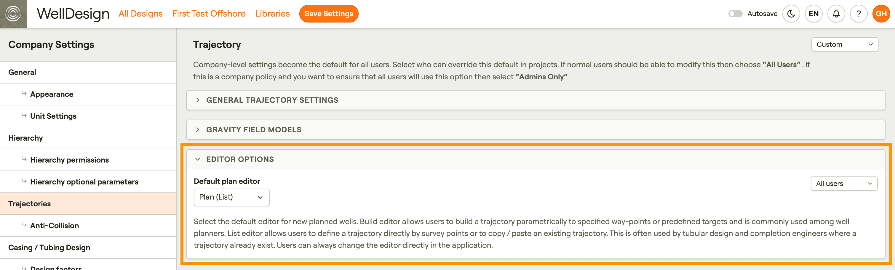
Task: Open the help question mark icon
Action: pyautogui.click(x=859, y=14)
